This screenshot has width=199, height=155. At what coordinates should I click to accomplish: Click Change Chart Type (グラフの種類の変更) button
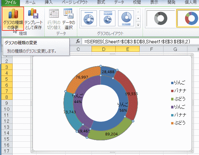(13, 19)
